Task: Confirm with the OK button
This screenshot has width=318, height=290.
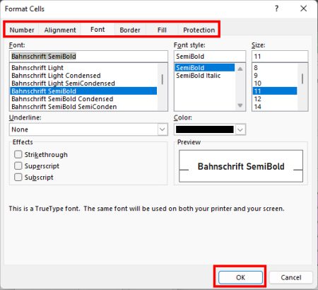Action: (240, 277)
